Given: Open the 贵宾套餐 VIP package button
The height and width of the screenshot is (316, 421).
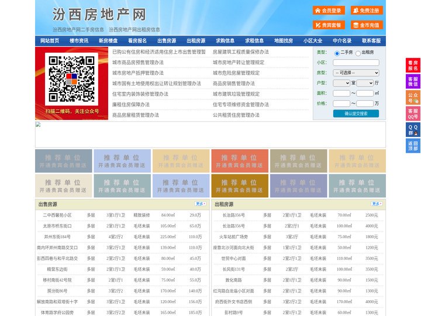Looking at the screenshot, I should [329, 25].
